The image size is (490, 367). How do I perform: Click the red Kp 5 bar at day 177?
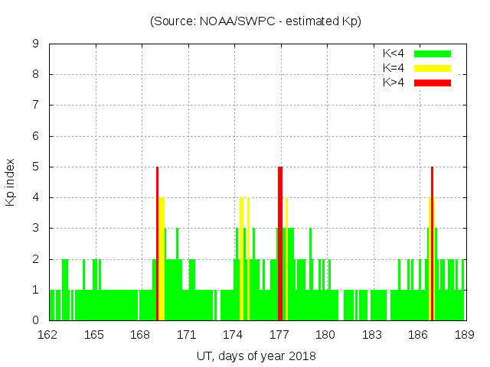280,243
